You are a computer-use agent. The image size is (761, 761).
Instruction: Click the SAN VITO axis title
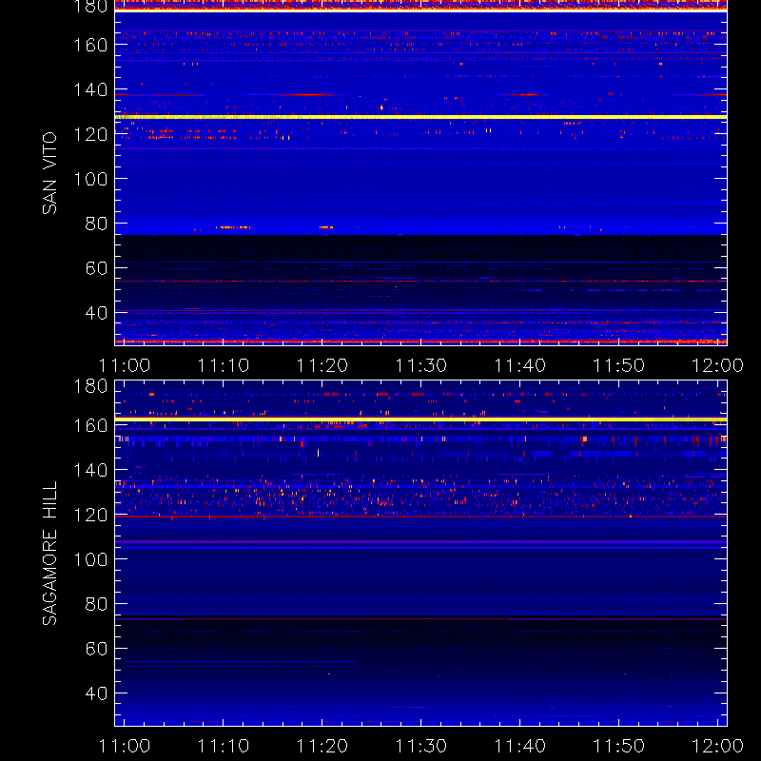coord(49,173)
